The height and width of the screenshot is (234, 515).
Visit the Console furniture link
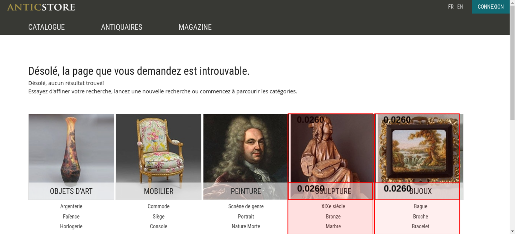(x=159, y=226)
